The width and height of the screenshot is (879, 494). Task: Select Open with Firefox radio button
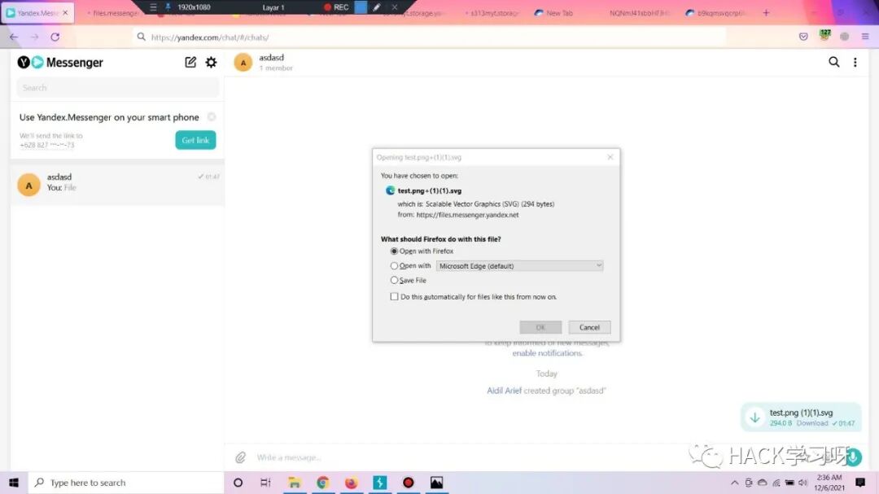394,251
